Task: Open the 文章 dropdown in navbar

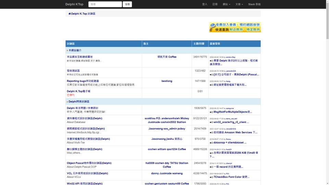Action: (x=239, y=4)
